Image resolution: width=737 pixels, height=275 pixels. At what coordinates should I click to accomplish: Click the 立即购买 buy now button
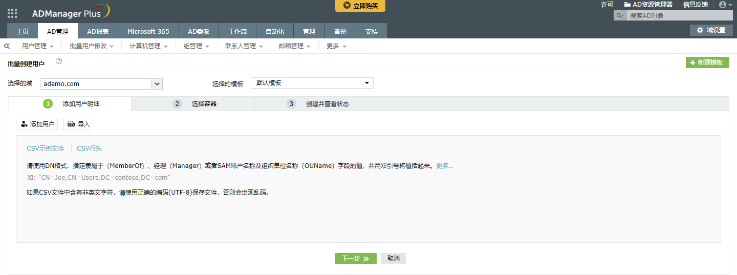[360, 6]
